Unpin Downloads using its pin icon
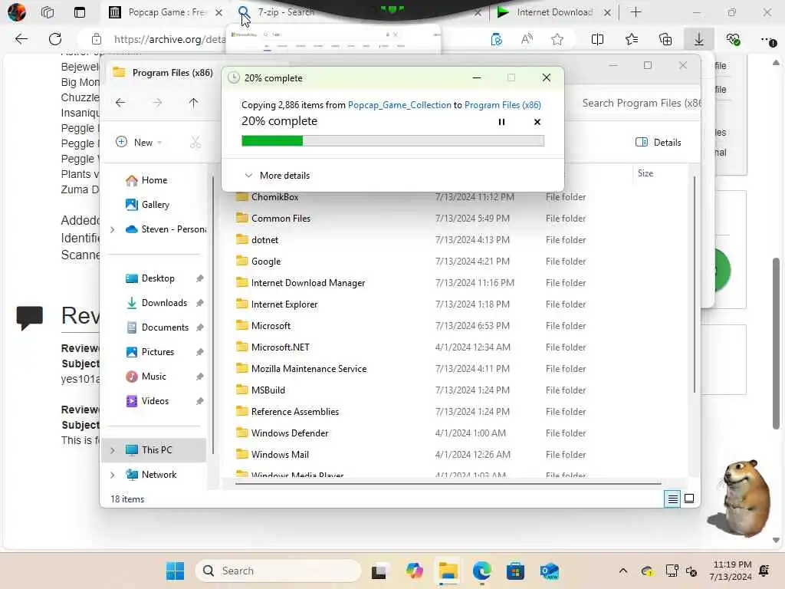785x589 pixels. click(200, 303)
